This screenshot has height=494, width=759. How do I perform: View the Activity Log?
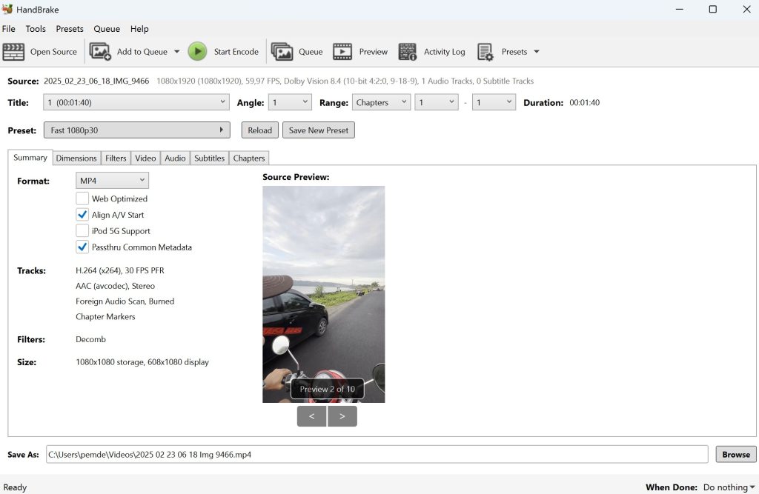(432, 51)
